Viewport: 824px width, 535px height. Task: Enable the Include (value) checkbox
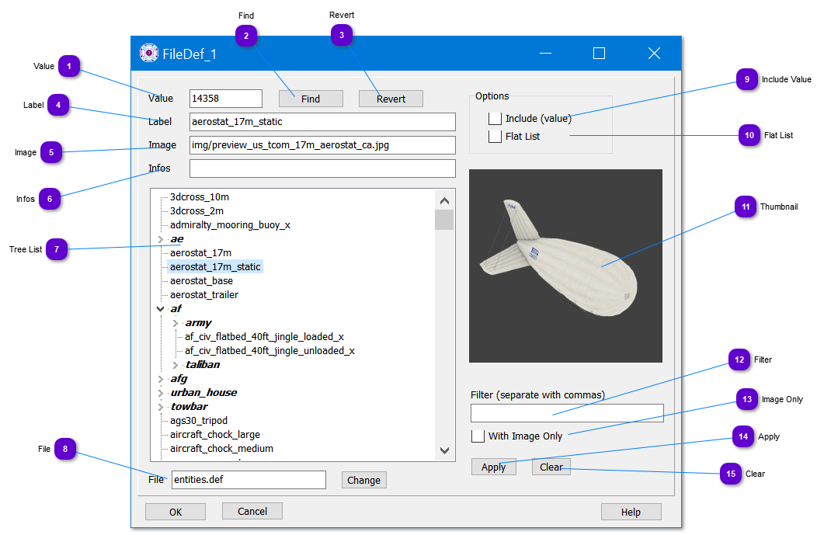point(495,119)
